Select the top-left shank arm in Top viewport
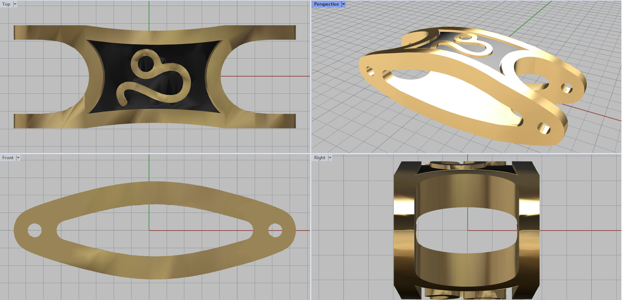Viewport: 623px width, 300px height. pos(47,32)
